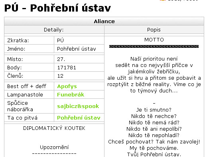
Task: Click the line Nikdo tě nepohladí?
Action: coord(154,135)
